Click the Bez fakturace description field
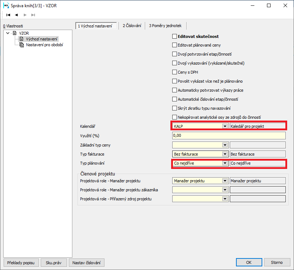The image size is (294, 270). (258, 154)
